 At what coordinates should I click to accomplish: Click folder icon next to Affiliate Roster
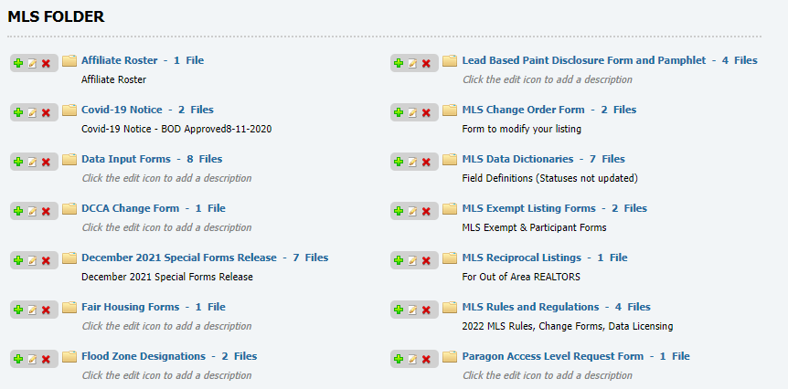point(69,61)
